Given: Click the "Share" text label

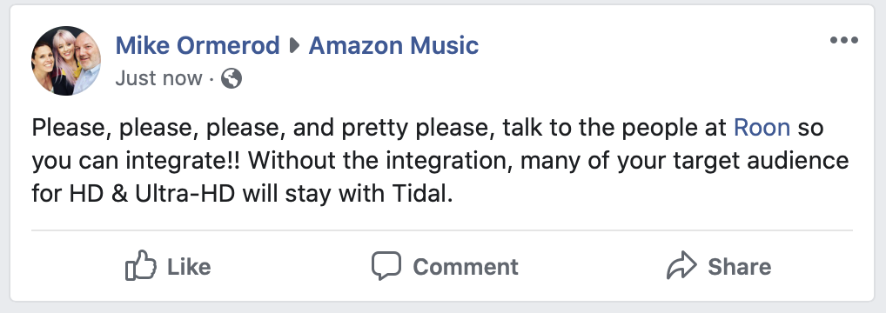Looking at the screenshot, I should (x=739, y=266).
